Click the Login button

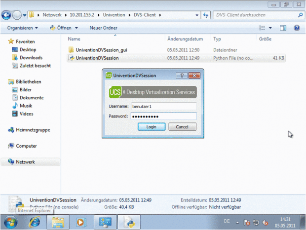pyautogui.click(x=152, y=127)
